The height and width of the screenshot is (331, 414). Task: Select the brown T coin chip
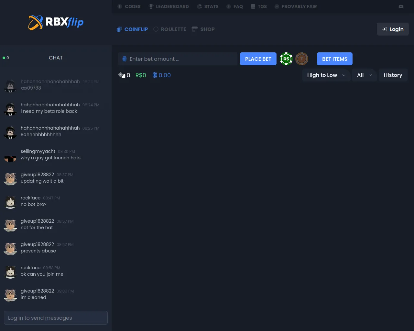(x=302, y=59)
